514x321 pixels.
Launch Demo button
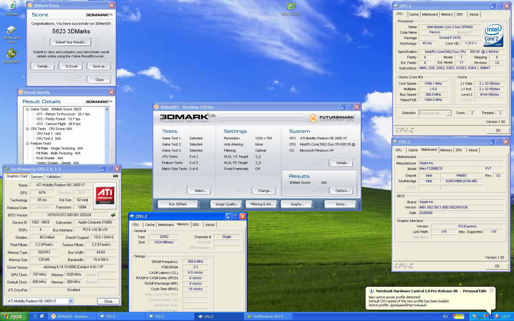341,204
